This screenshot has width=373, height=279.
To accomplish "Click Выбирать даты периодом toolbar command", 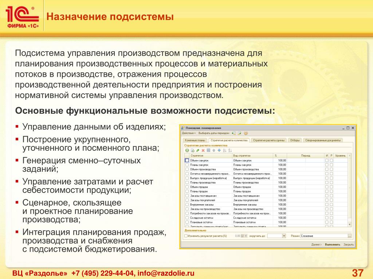I will click(213, 133).
